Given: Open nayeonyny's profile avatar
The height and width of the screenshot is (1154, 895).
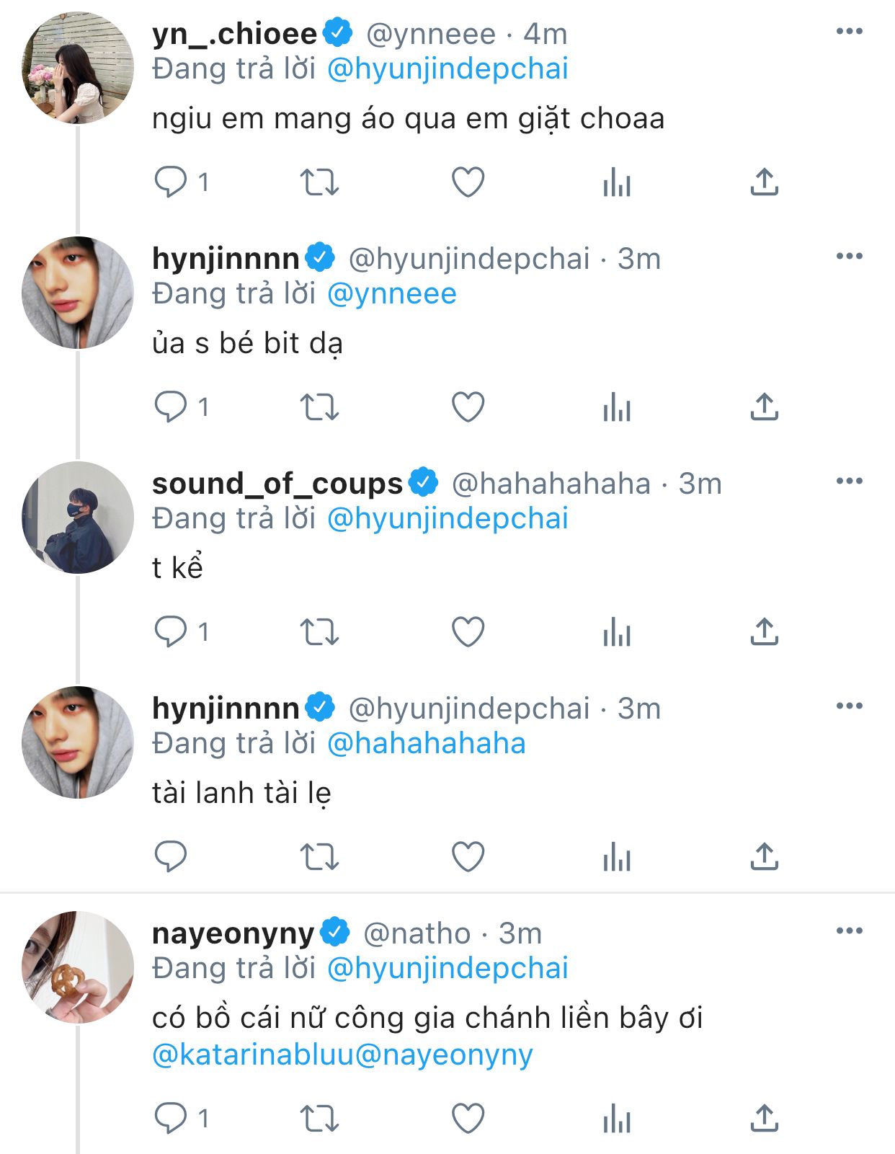Looking at the screenshot, I should [78, 967].
